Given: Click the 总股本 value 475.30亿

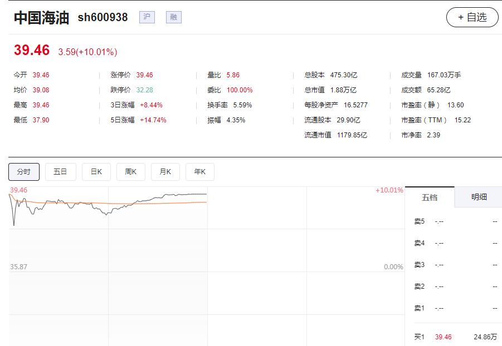Looking at the screenshot, I should 344,75.
